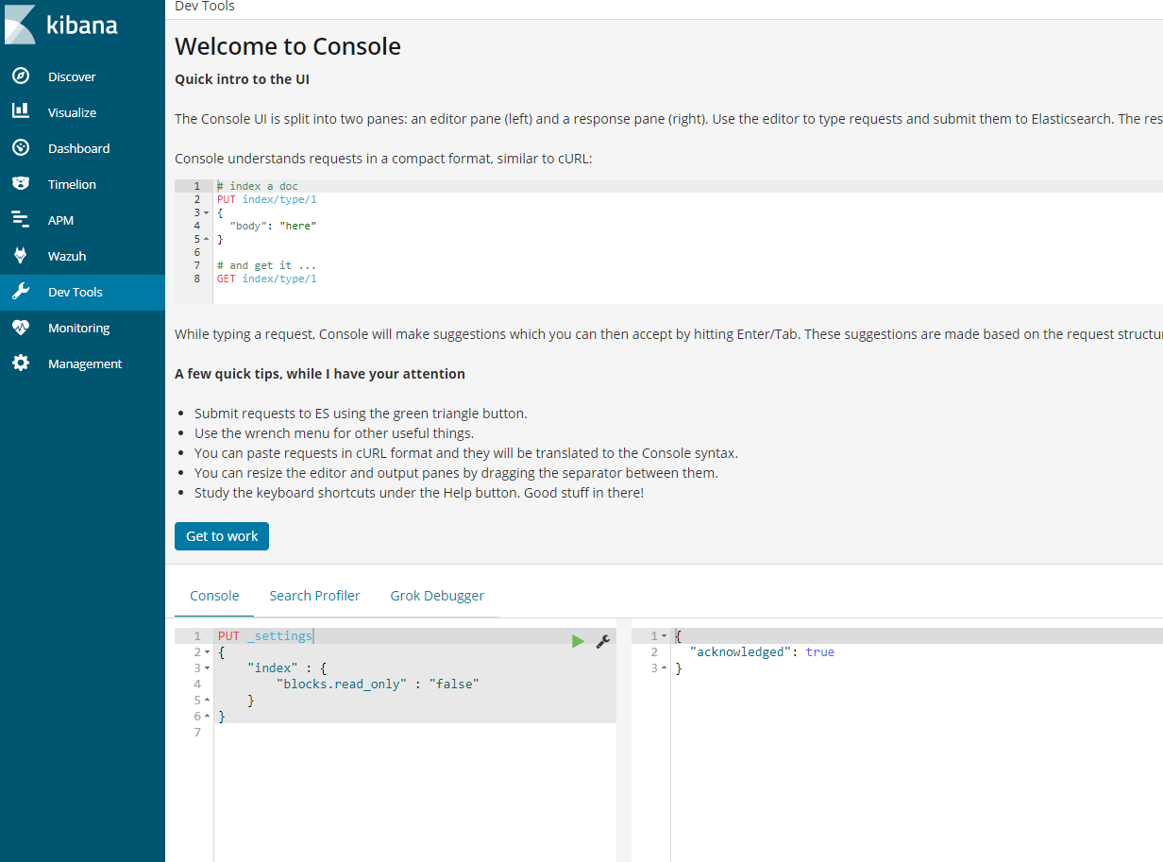Viewport: 1163px width, 862px height.
Task: Open Monitoring via the heartbeat icon
Action: [x=21, y=328]
